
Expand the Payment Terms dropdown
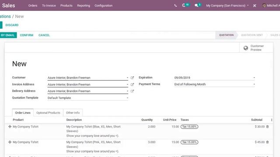pyautogui.click(x=254, y=84)
